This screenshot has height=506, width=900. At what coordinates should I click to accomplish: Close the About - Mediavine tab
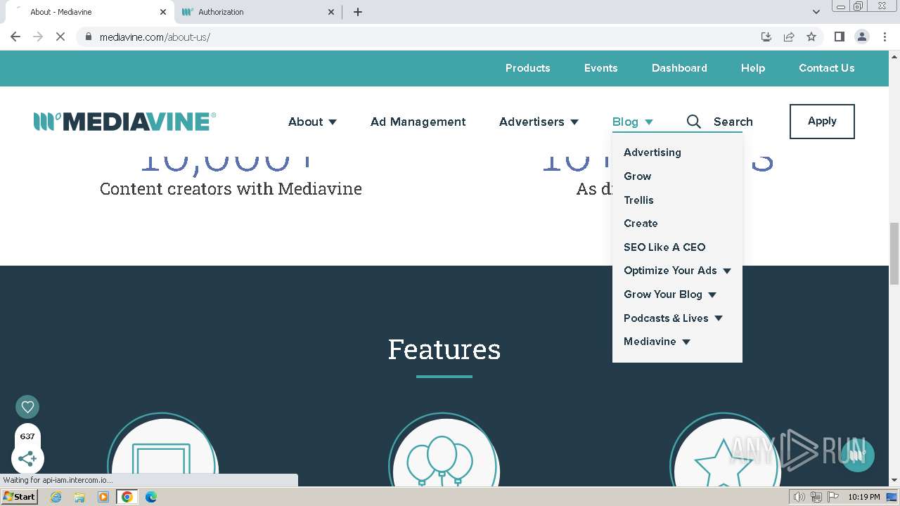pyautogui.click(x=163, y=12)
